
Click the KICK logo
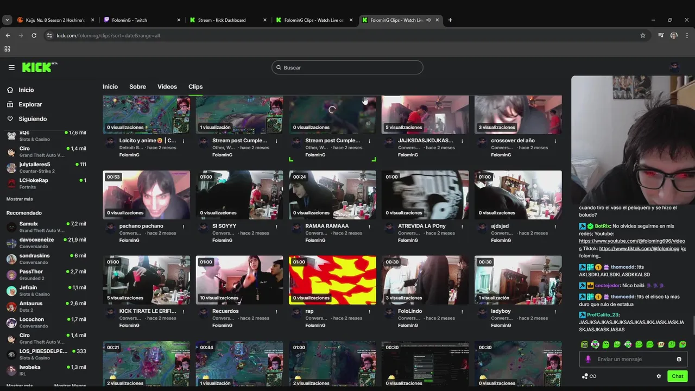click(39, 67)
